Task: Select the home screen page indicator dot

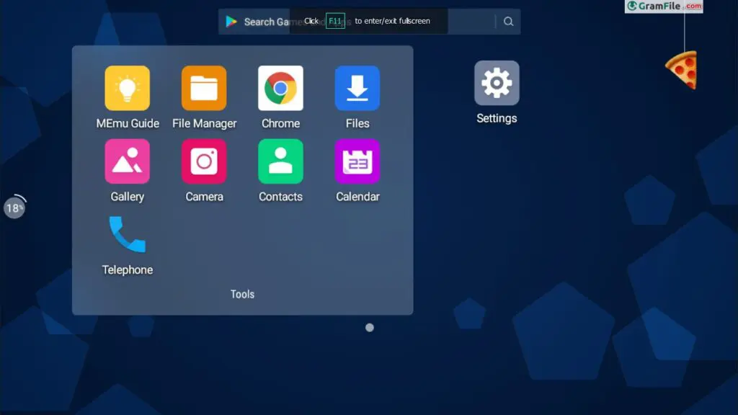Action: click(370, 327)
